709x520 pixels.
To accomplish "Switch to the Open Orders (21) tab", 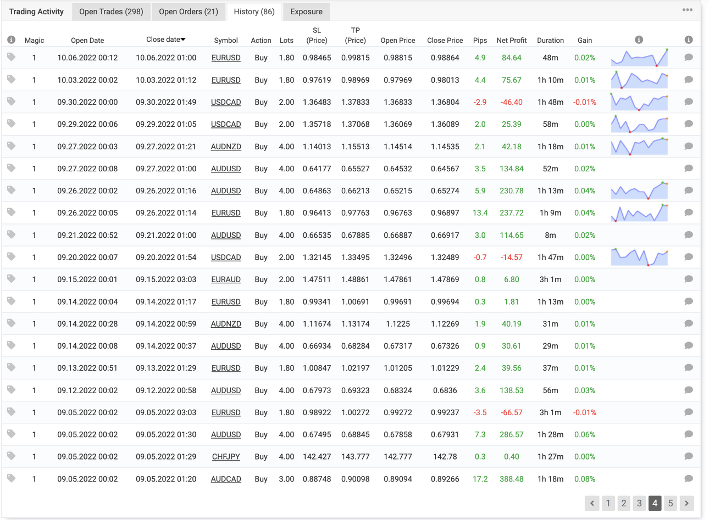I will pyautogui.click(x=189, y=12).
